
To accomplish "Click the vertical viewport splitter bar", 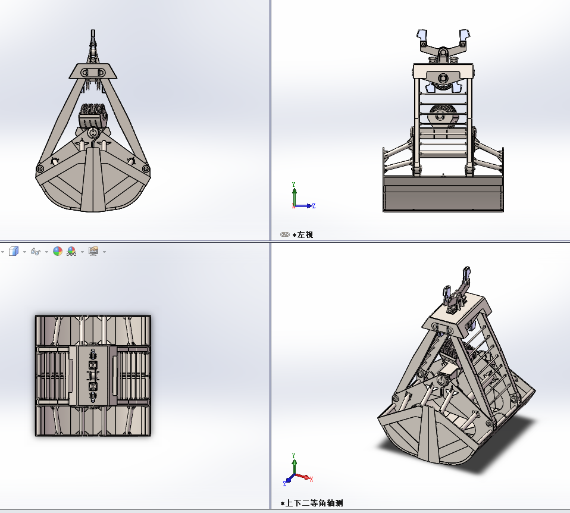I will point(270,119).
